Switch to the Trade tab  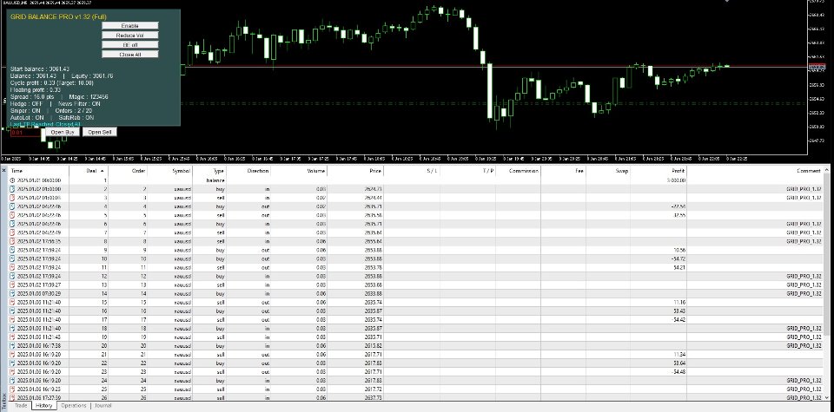coord(21,406)
